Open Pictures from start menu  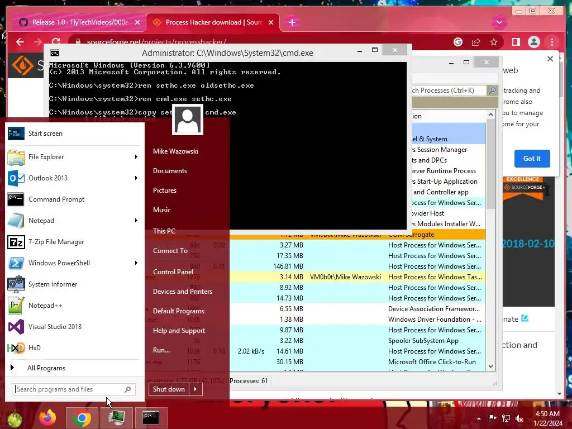pos(165,190)
